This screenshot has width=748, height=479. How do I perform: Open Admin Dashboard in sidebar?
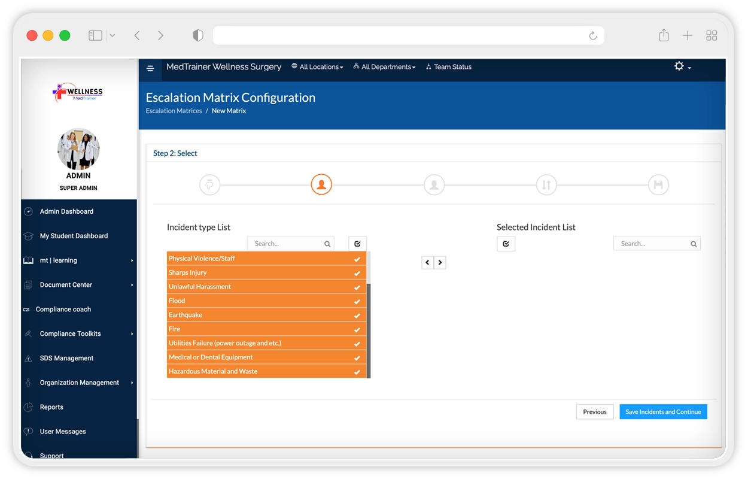coord(66,211)
